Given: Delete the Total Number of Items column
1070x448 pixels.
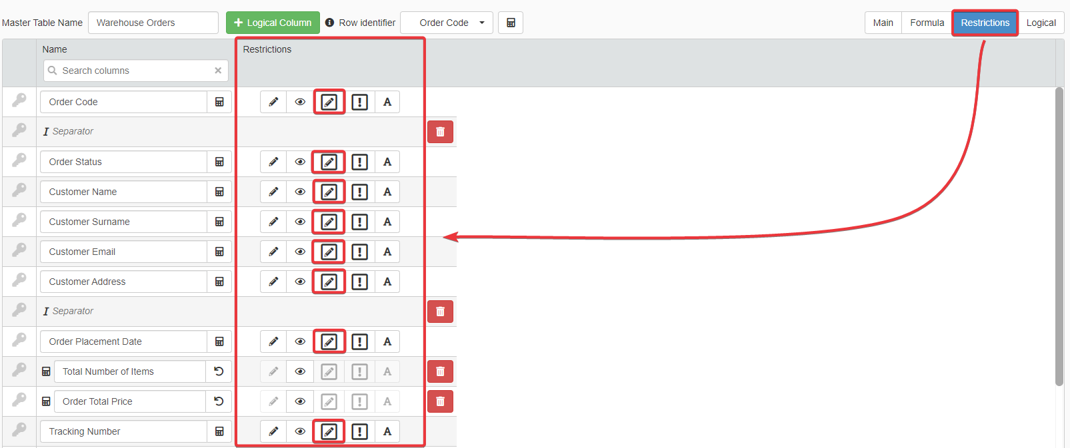Looking at the screenshot, I should coord(440,371).
